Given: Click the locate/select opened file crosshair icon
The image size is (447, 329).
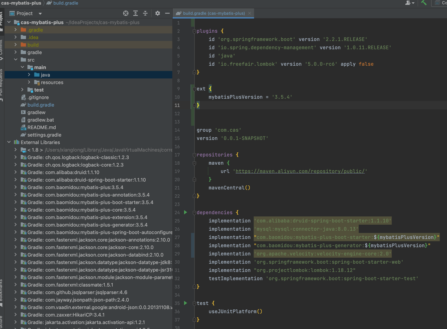Looking at the screenshot, I should point(126,13).
